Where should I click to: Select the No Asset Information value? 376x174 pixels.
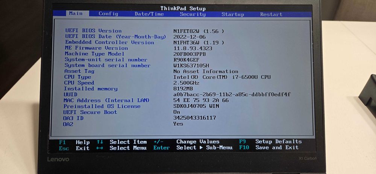(206, 72)
